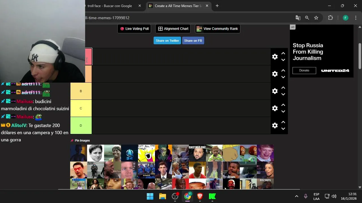Click the ESP LAA language indicator
This screenshot has width=362, height=203.
coord(316,197)
